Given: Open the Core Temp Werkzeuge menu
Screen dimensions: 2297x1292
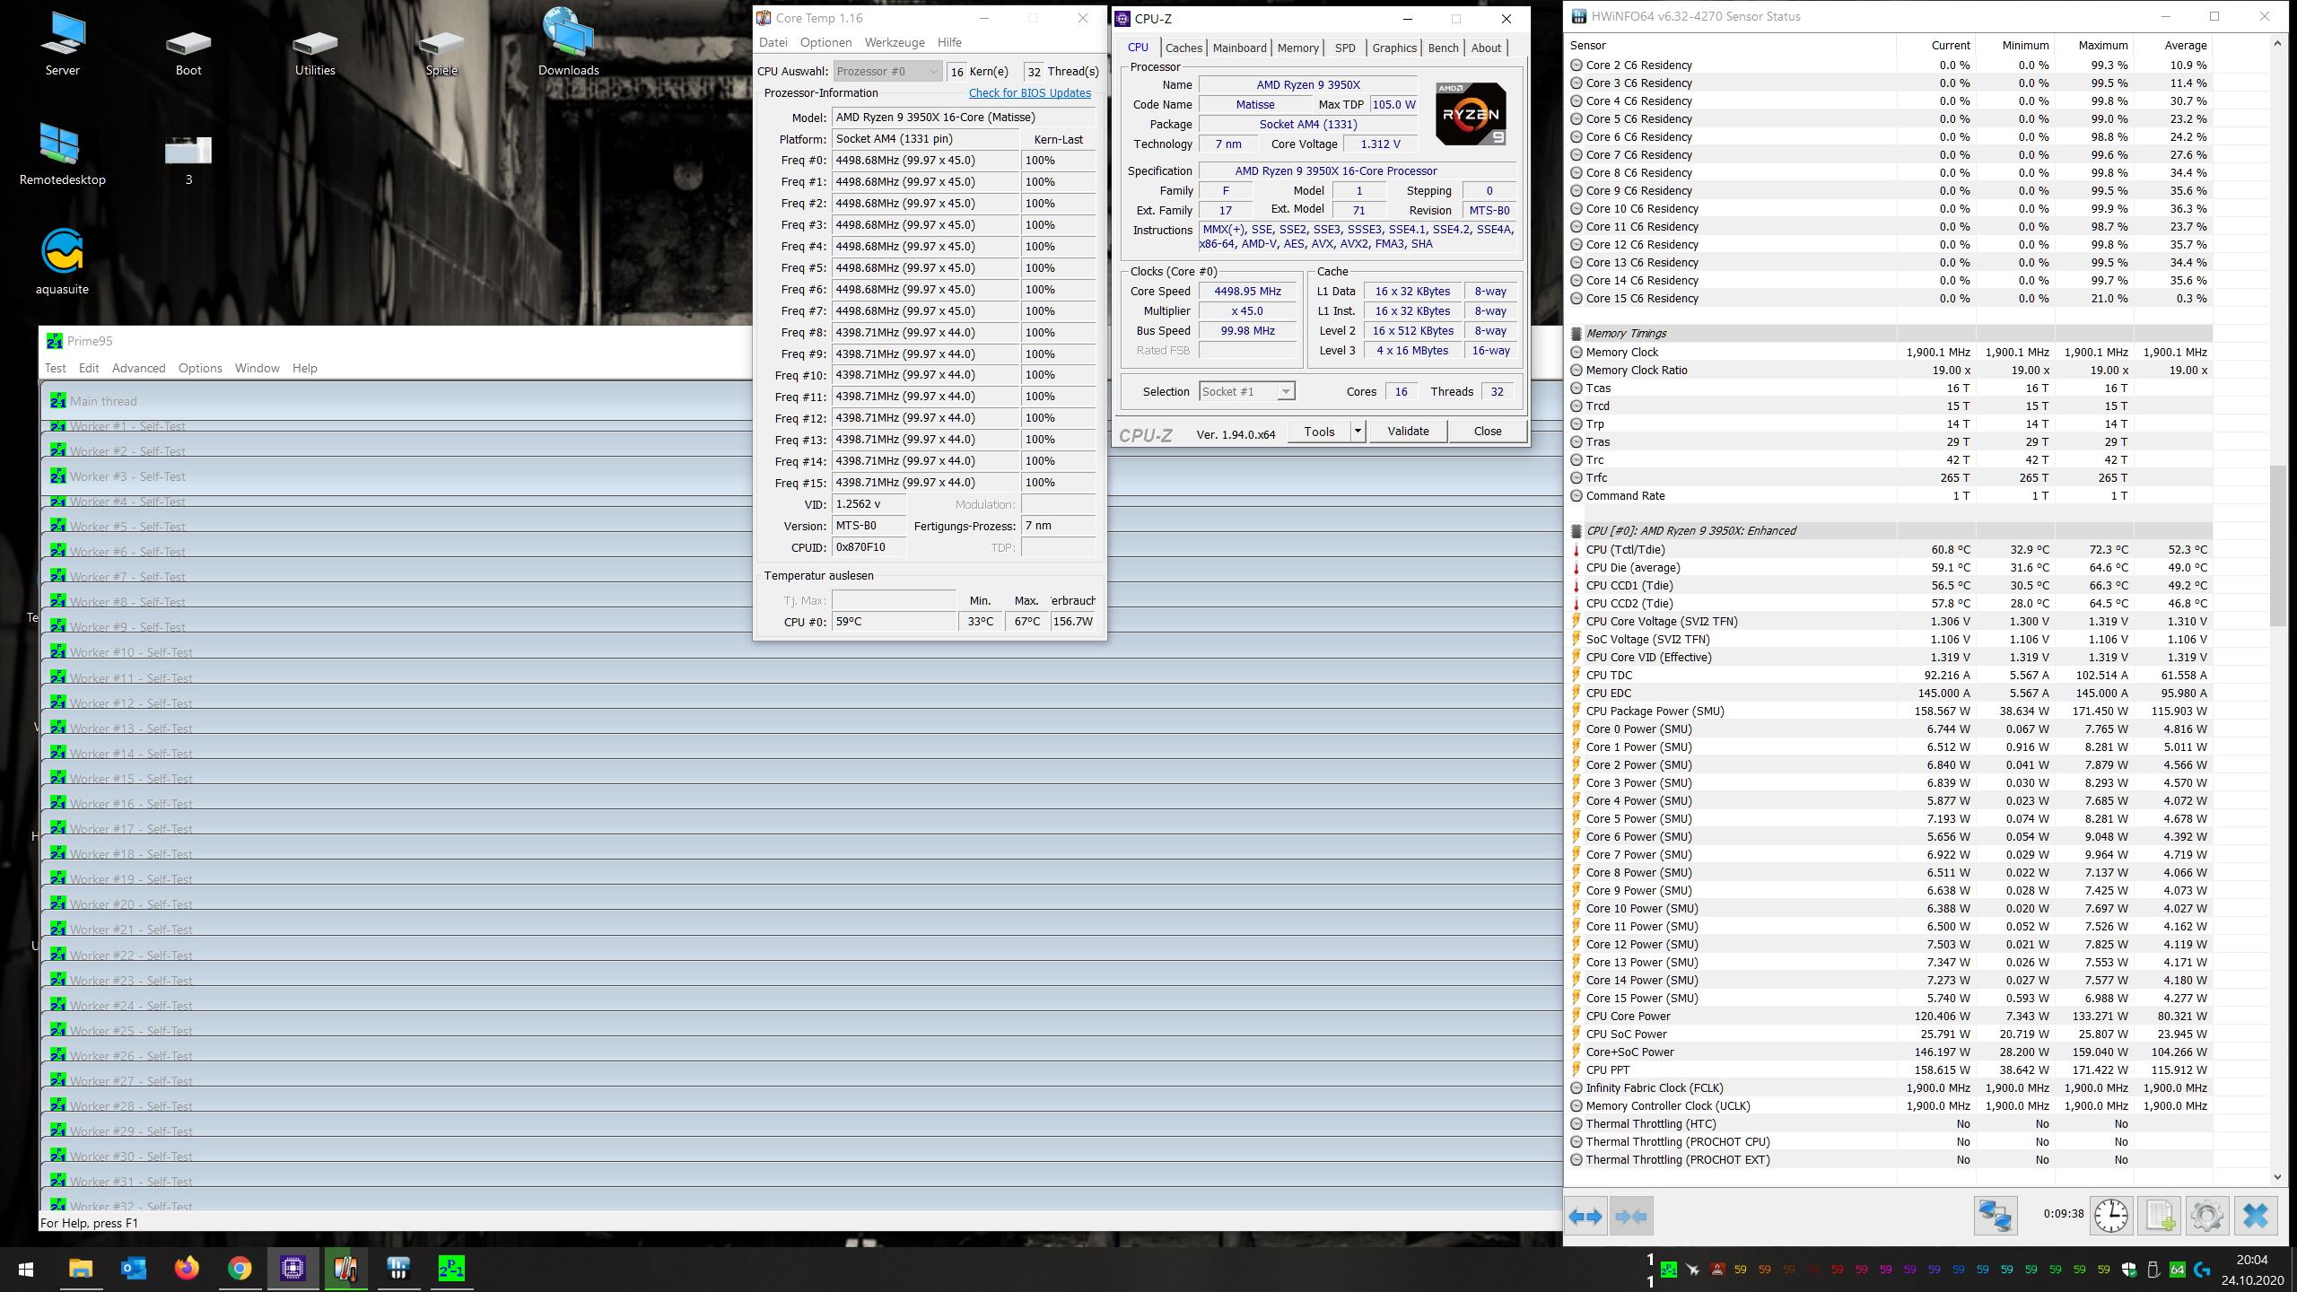Looking at the screenshot, I should [x=894, y=42].
